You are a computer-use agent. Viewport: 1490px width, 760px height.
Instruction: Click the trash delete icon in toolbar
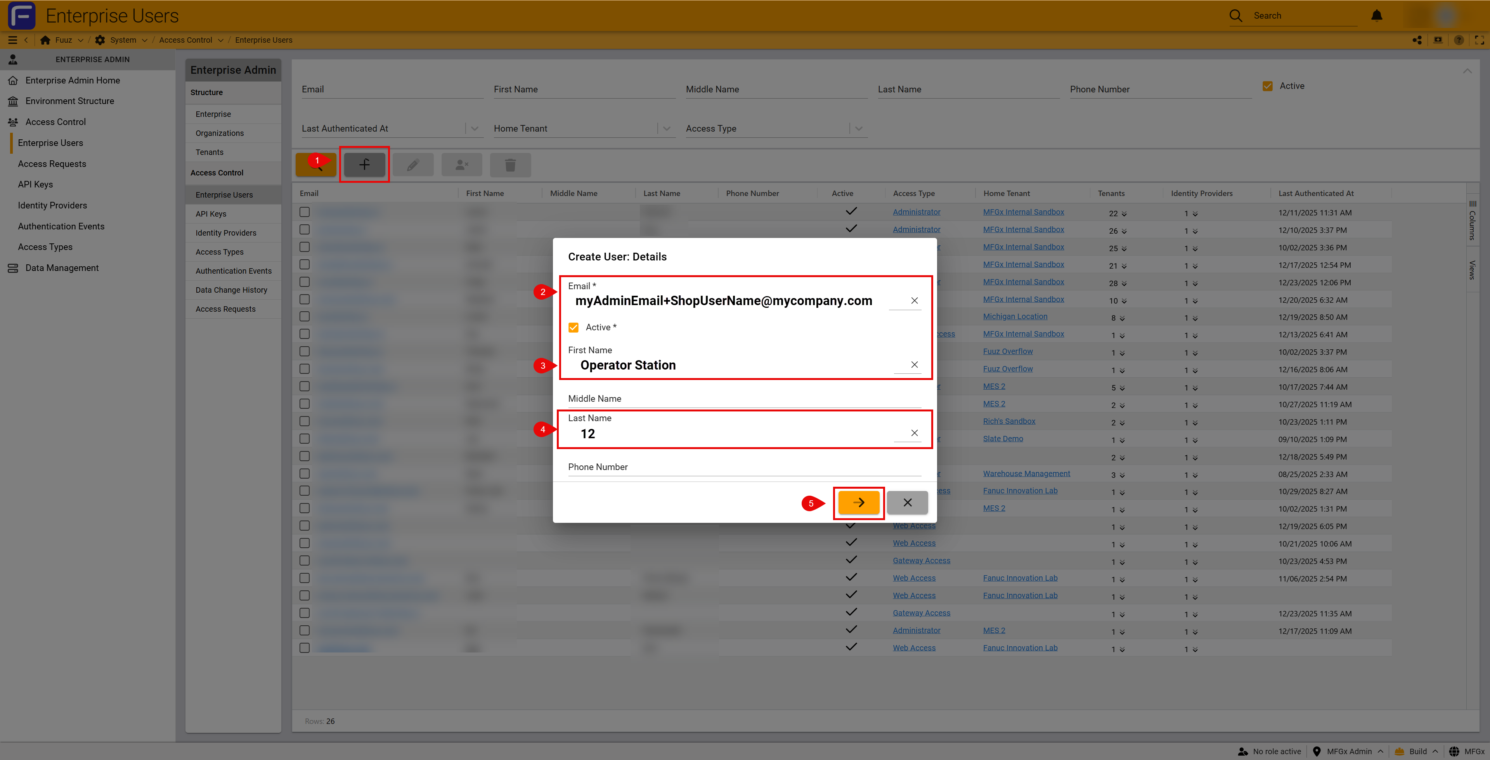click(509, 165)
